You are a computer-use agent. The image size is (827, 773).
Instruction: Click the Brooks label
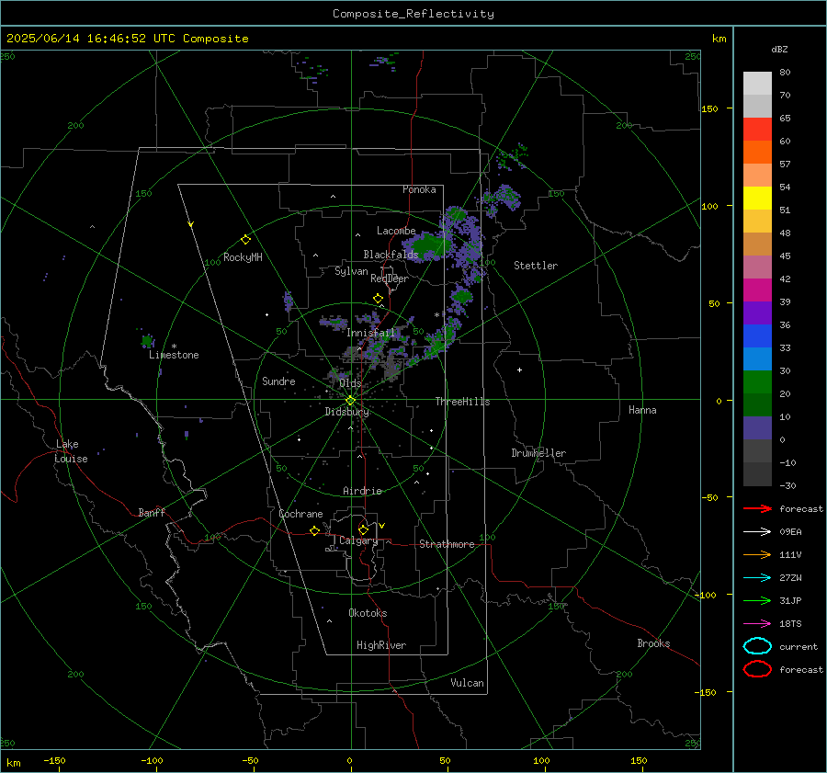pyautogui.click(x=653, y=643)
